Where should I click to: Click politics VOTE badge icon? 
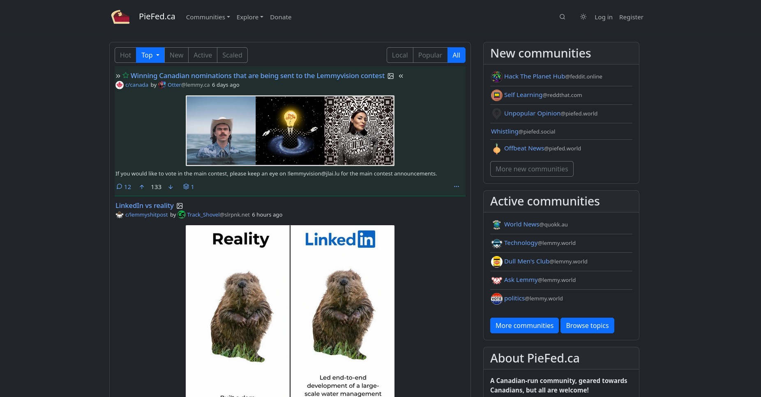click(x=497, y=299)
